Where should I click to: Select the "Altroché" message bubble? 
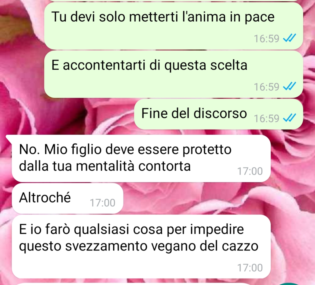click(67, 198)
